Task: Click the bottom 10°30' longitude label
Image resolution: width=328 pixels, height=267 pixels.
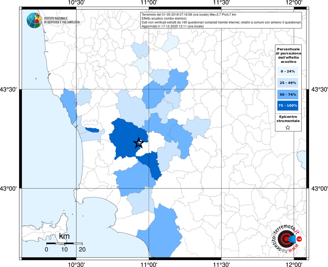Action: [x=76, y=264]
